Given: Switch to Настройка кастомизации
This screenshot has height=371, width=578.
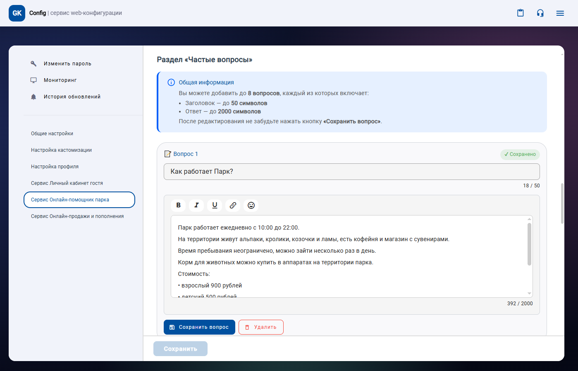Looking at the screenshot, I should coord(61,150).
